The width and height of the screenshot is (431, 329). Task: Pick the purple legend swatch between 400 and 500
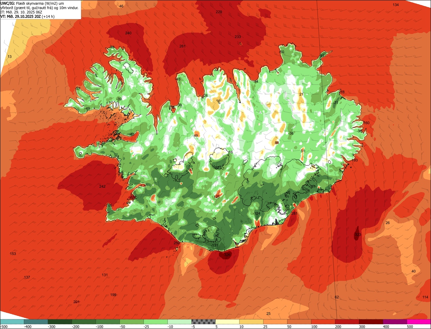395,322
